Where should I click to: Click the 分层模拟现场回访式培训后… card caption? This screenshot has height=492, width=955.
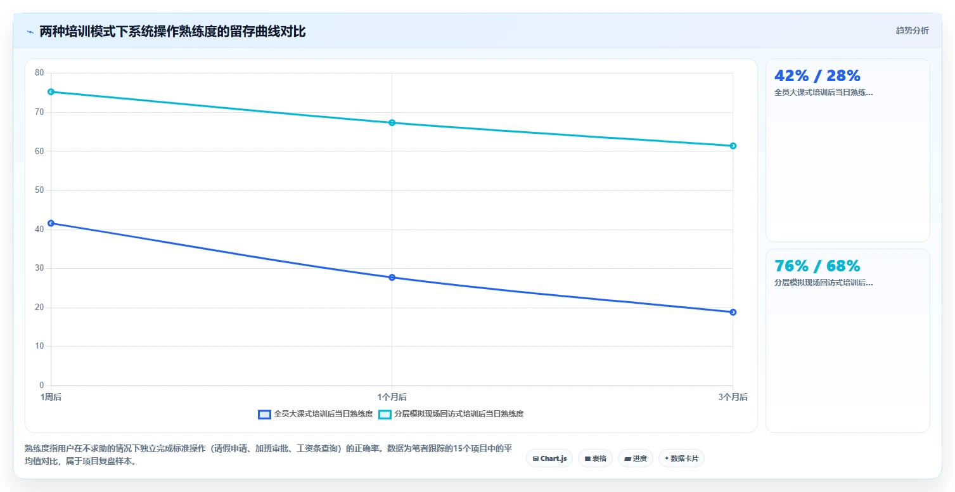coord(824,283)
